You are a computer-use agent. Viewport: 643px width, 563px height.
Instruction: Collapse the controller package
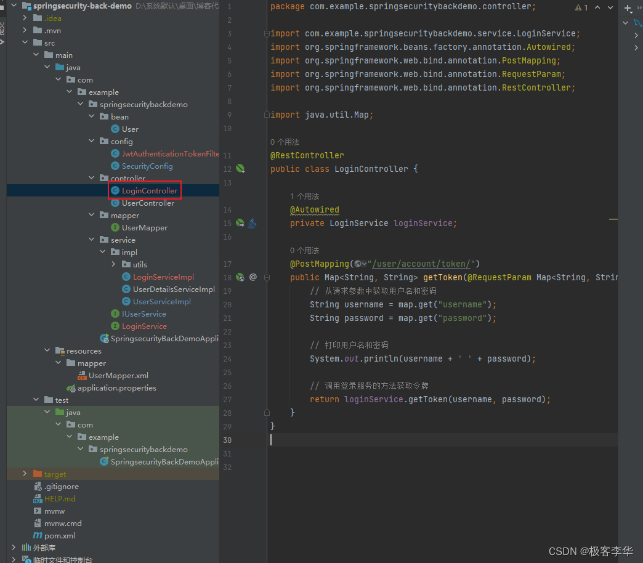coord(91,178)
